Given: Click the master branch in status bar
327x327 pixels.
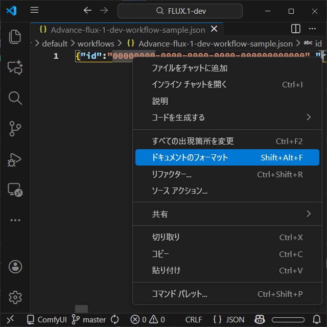Looking at the screenshot, I should pyautogui.click(x=89, y=319).
